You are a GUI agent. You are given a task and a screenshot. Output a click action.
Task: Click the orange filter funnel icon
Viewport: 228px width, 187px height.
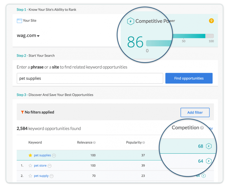coord(22,112)
